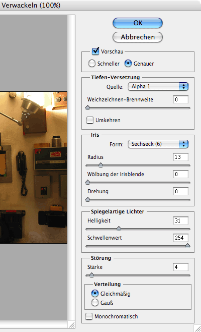Click the Wölbung der Irisblende slider handle

[x=88, y=182]
